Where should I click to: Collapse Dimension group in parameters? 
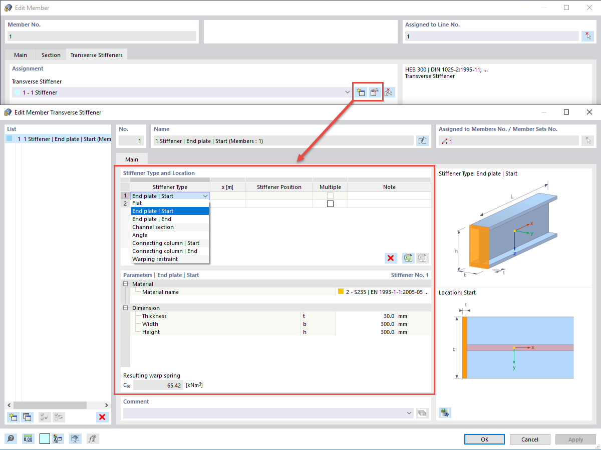pyautogui.click(x=126, y=308)
